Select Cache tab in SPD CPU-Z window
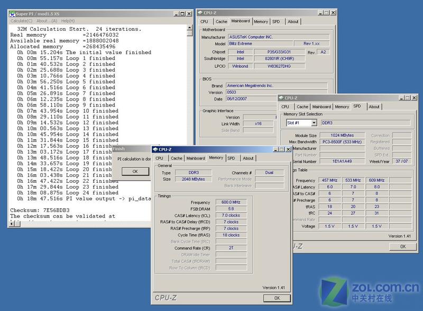The width and height of the screenshot is (423, 311). 302,106
